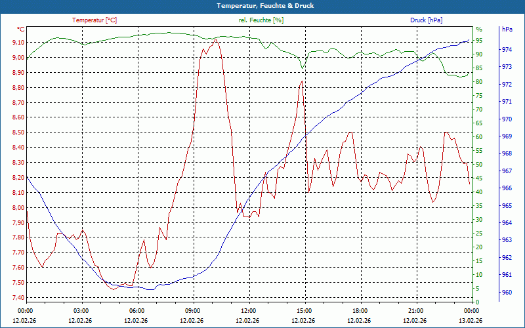Click the 03:00 time axis label

click(80, 310)
